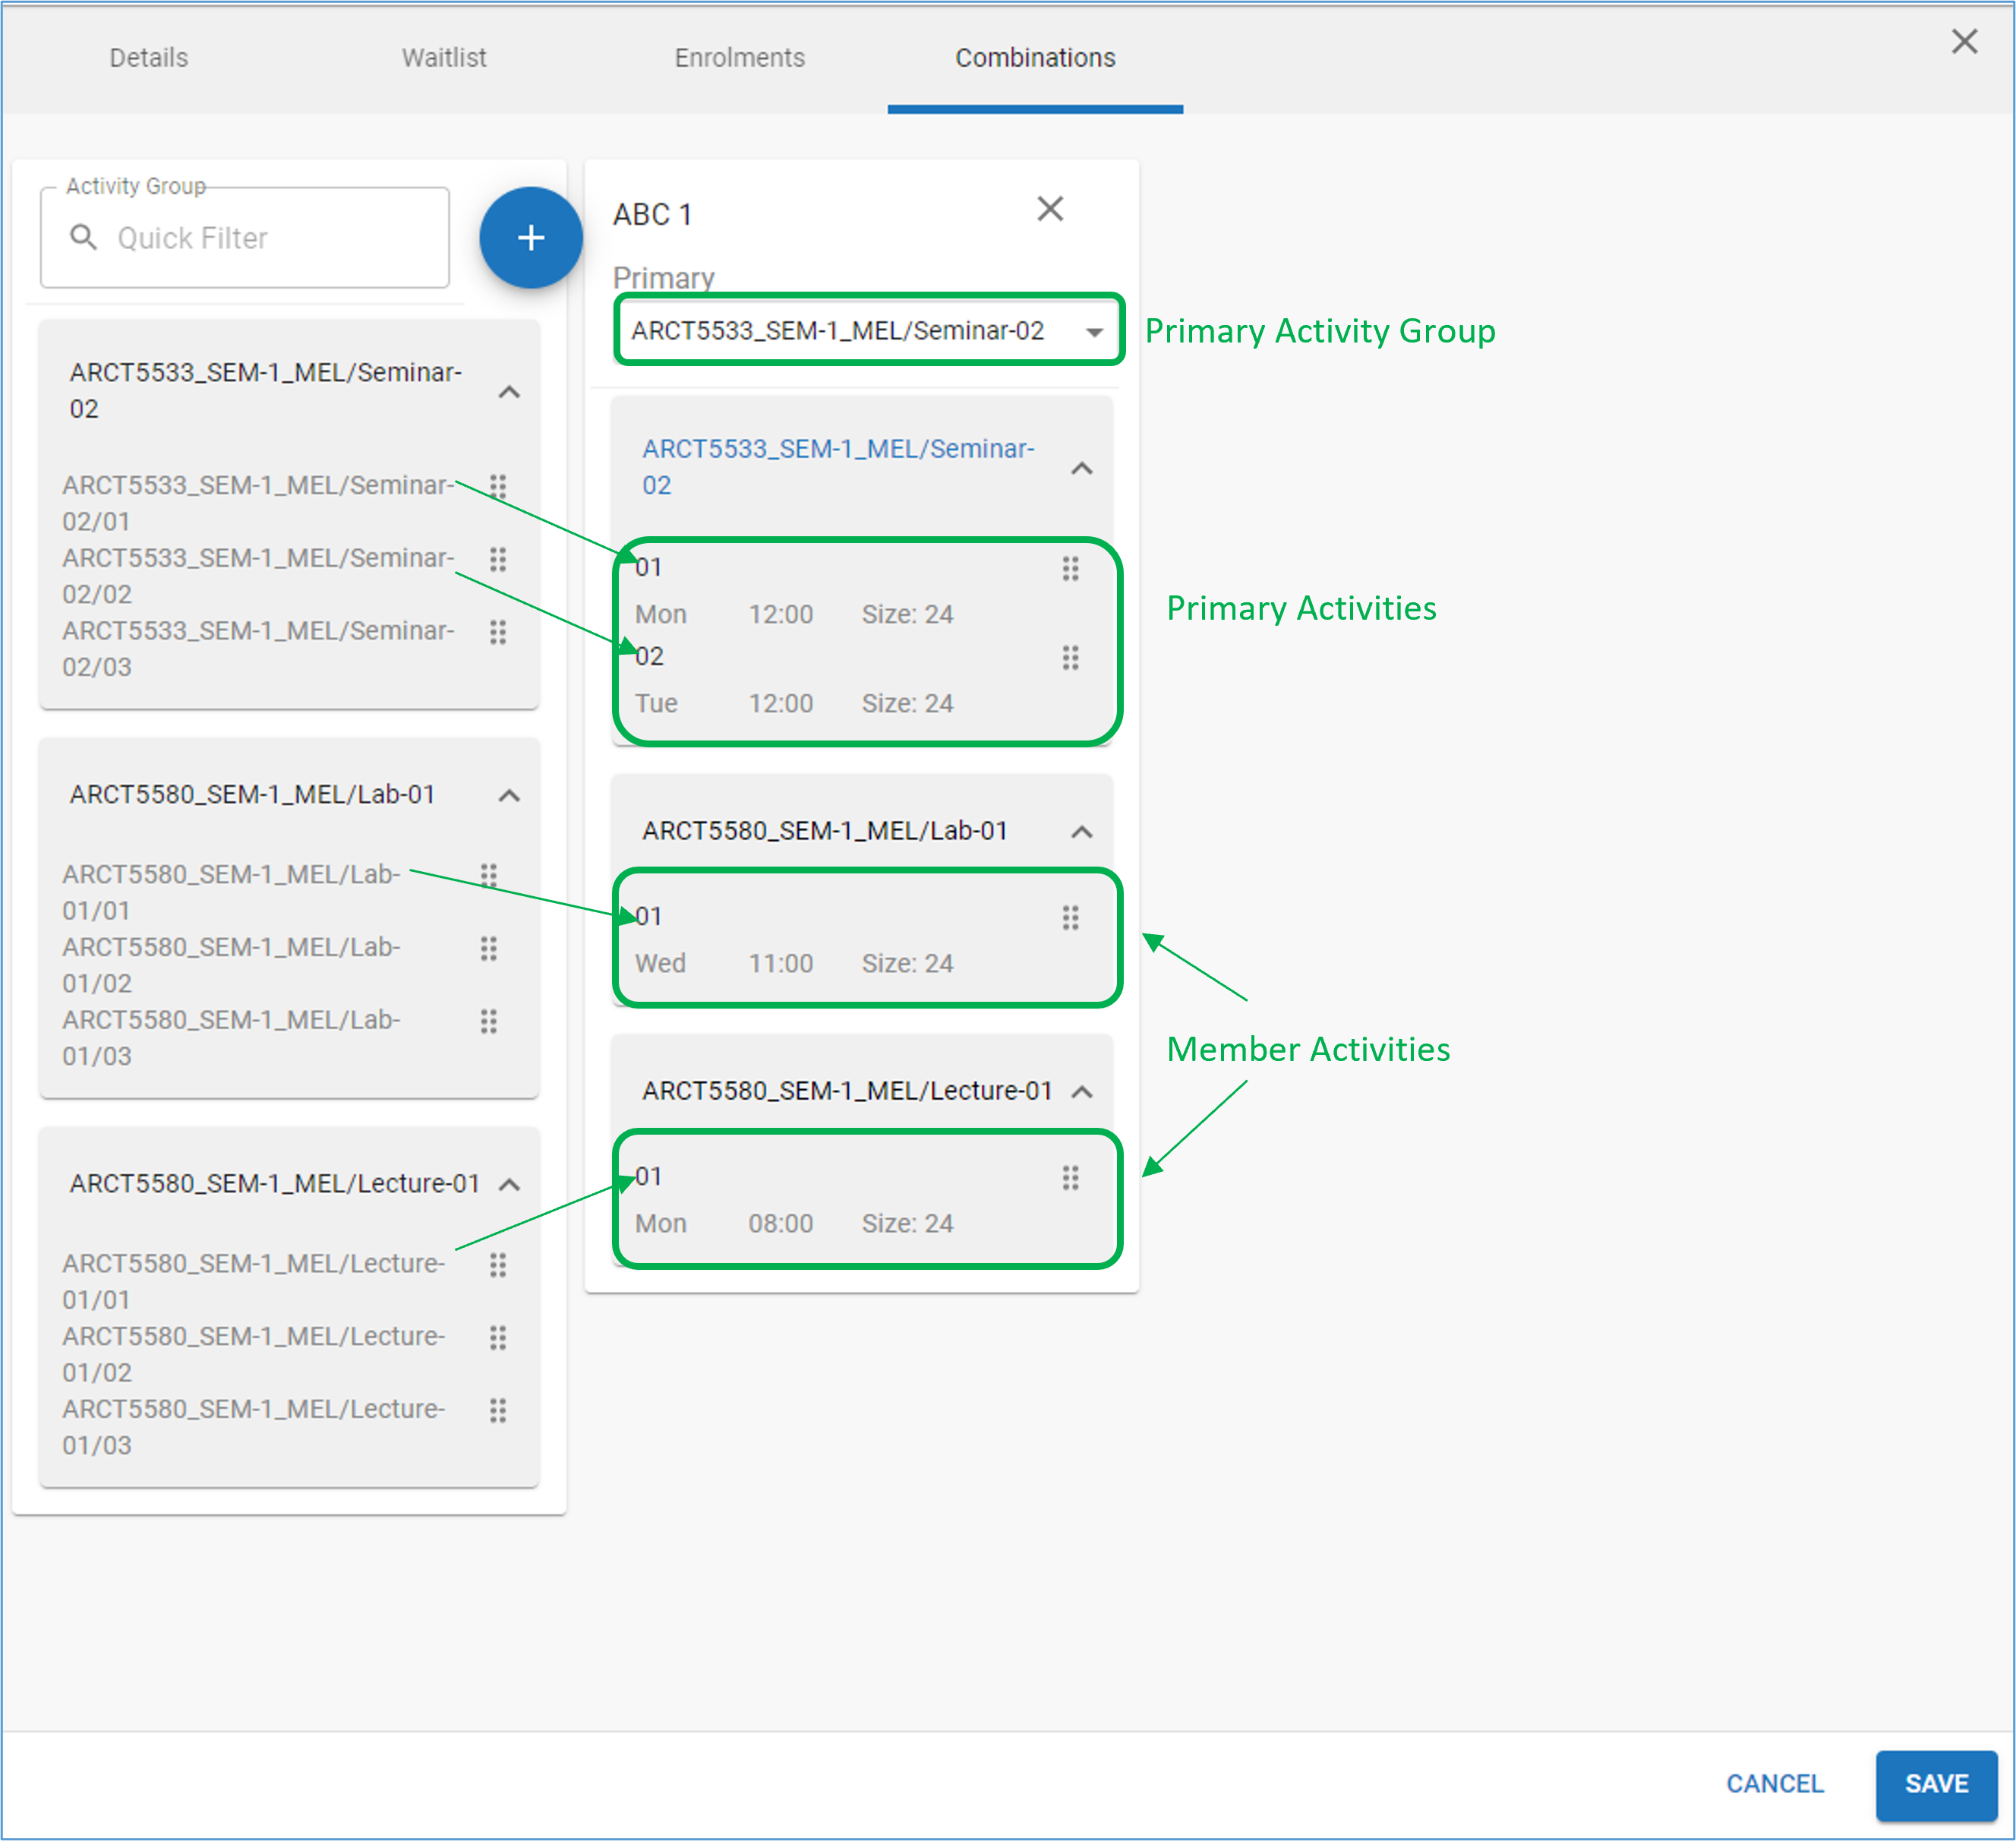Collapse the ARCT5580_SEM-1_MEL/Lab-01 group on the left
2016x1841 pixels.
tap(510, 796)
